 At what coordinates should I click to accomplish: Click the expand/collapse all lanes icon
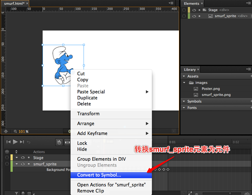pyautogui.click(x=16, y=151)
